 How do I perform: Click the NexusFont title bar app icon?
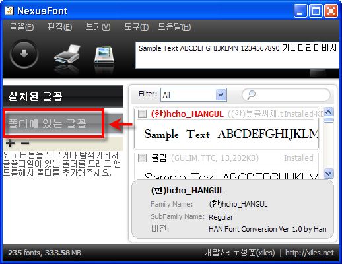pyautogui.click(x=9, y=11)
